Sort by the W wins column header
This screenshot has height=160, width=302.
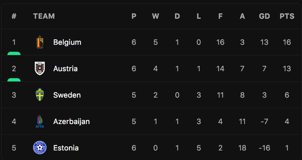click(155, 16)
